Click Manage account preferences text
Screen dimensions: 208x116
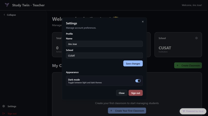coord(81,28)
